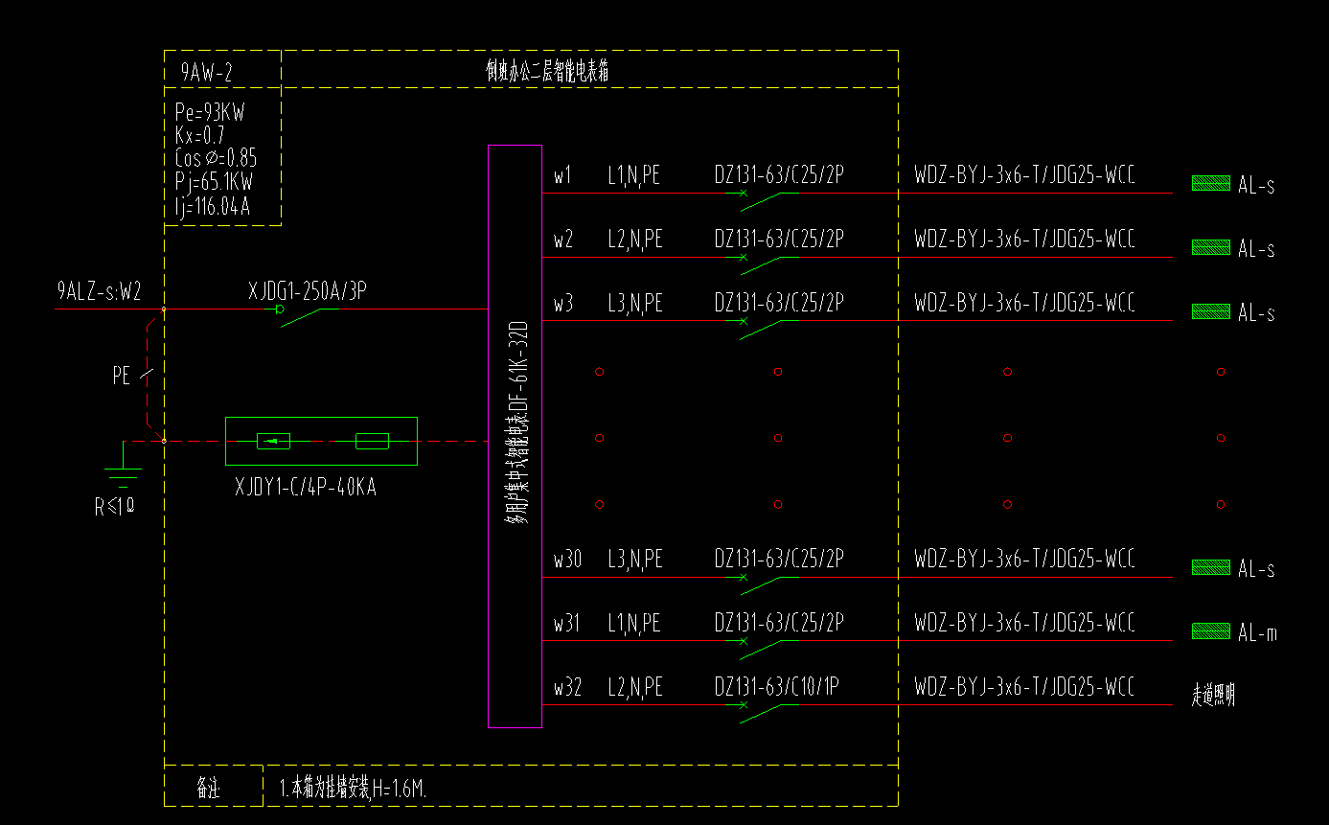Select the DZ131-63/C10/1P breaker text
This screenshot has height=825, width=1329.
tap(777, 687)
